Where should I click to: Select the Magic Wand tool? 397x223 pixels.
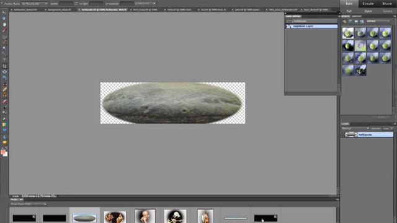(4, 48)
